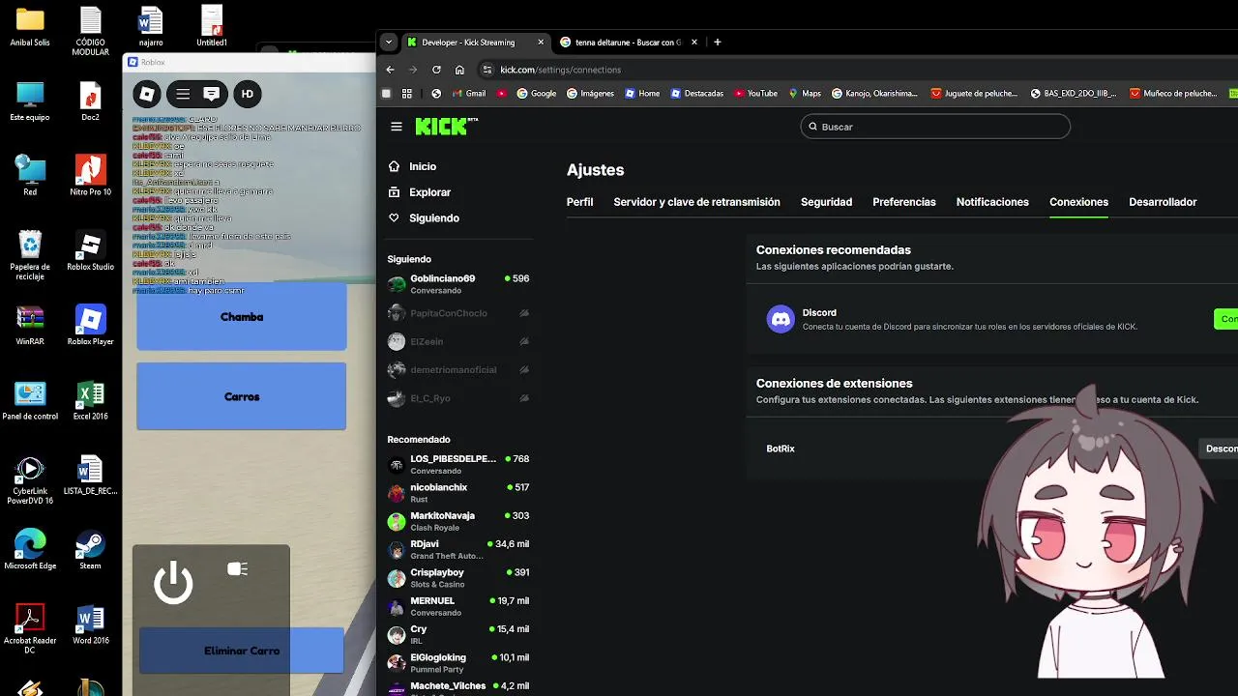1238x696 pixels.
Task: Click BotRix disconnect button
Action: tap(1221, 449)
